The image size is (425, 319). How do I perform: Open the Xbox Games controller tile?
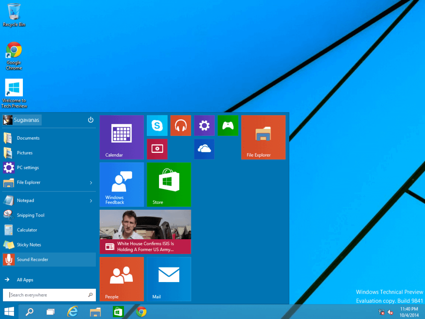click(x=228, y=125)
